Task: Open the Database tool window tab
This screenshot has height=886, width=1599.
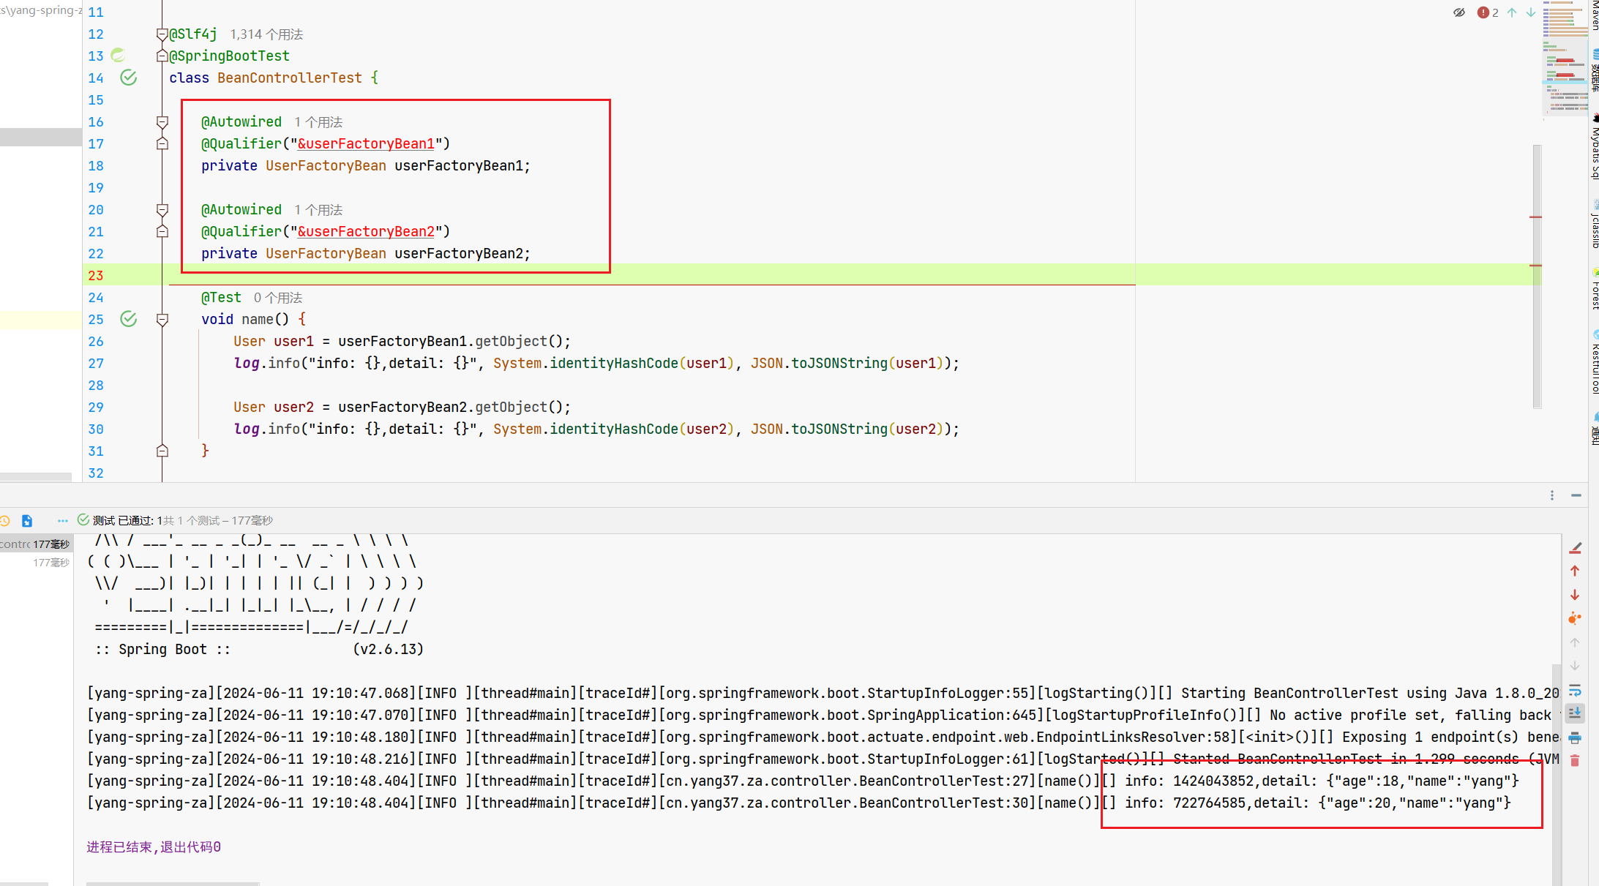Action: click(1594, 70)
